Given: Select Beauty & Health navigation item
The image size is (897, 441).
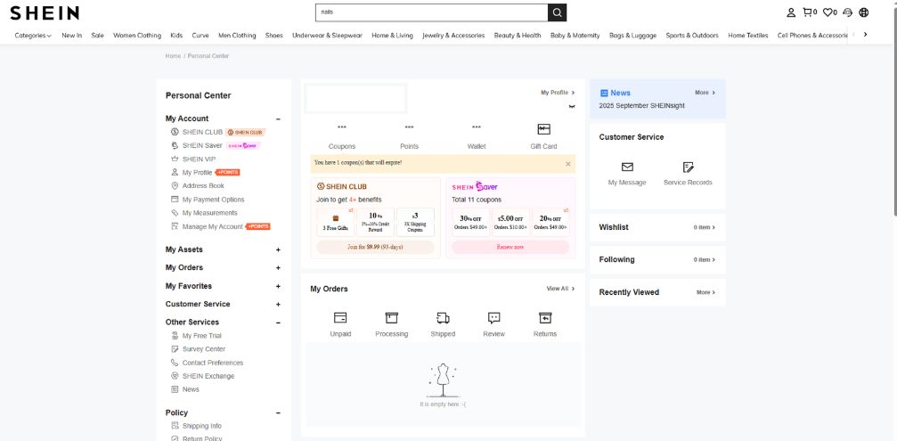Looking at the screenshot, I should (518, 36).
